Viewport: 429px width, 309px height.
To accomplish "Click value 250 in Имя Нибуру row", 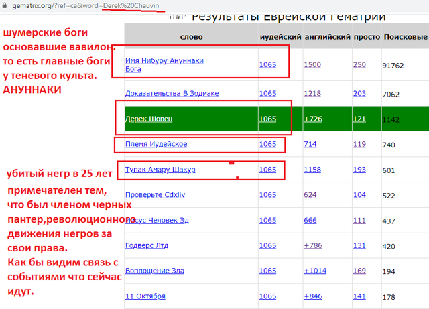I will [359, 64].
